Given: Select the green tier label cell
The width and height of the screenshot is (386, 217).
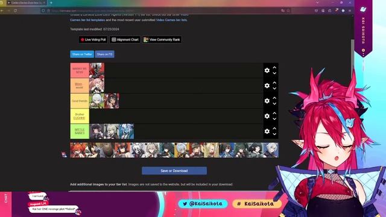Looking at the screenshot, I should [x=80, y=131].
